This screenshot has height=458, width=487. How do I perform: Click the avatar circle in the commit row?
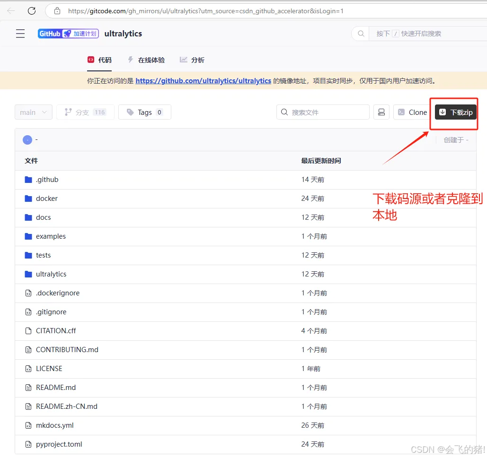point(27,140)
